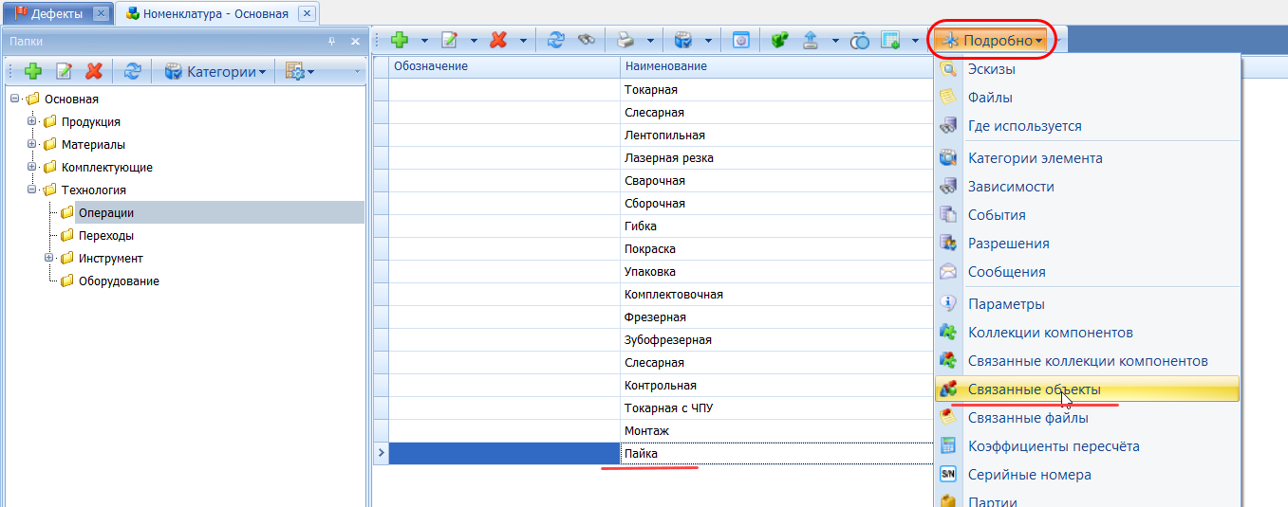Open the Категории dropdown in Папки toolbar

point(215,71)
